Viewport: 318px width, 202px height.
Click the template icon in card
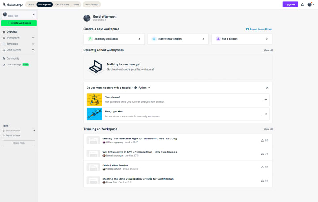pyautogui.click(x=154, y=39)
